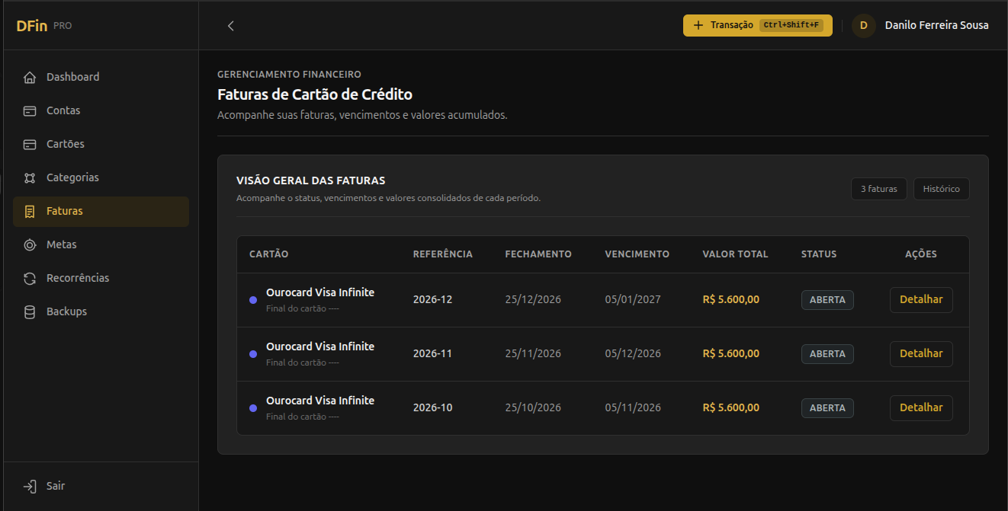Go to the Contas section
This screenshot has height=511, width=1008.
pyautogui.click(x=101, y=110)
